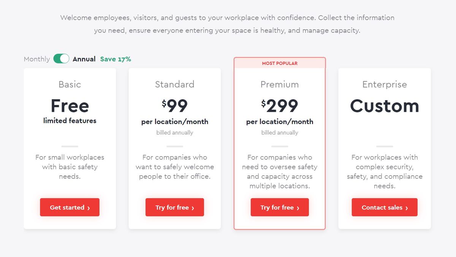Select the Monthly billing label
Image resolution: width=456 pixels, height=257 pixels.
37,59
